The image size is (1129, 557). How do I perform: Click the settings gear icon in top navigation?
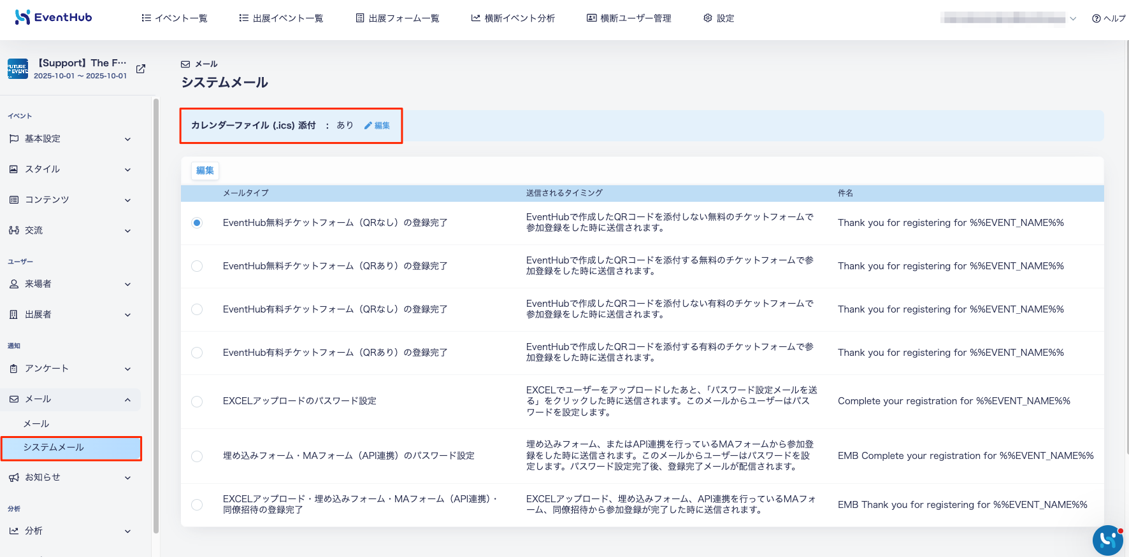[x=707, y=18]
